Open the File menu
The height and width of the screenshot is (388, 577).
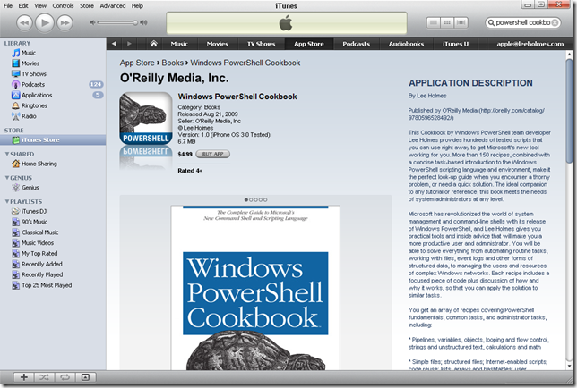pos(8,6)
